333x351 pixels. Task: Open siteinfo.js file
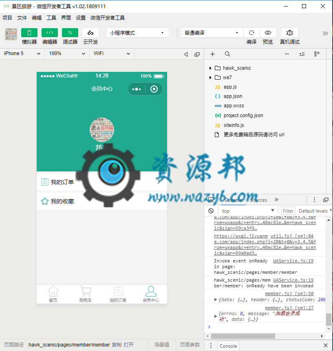(x=234, y=125)
